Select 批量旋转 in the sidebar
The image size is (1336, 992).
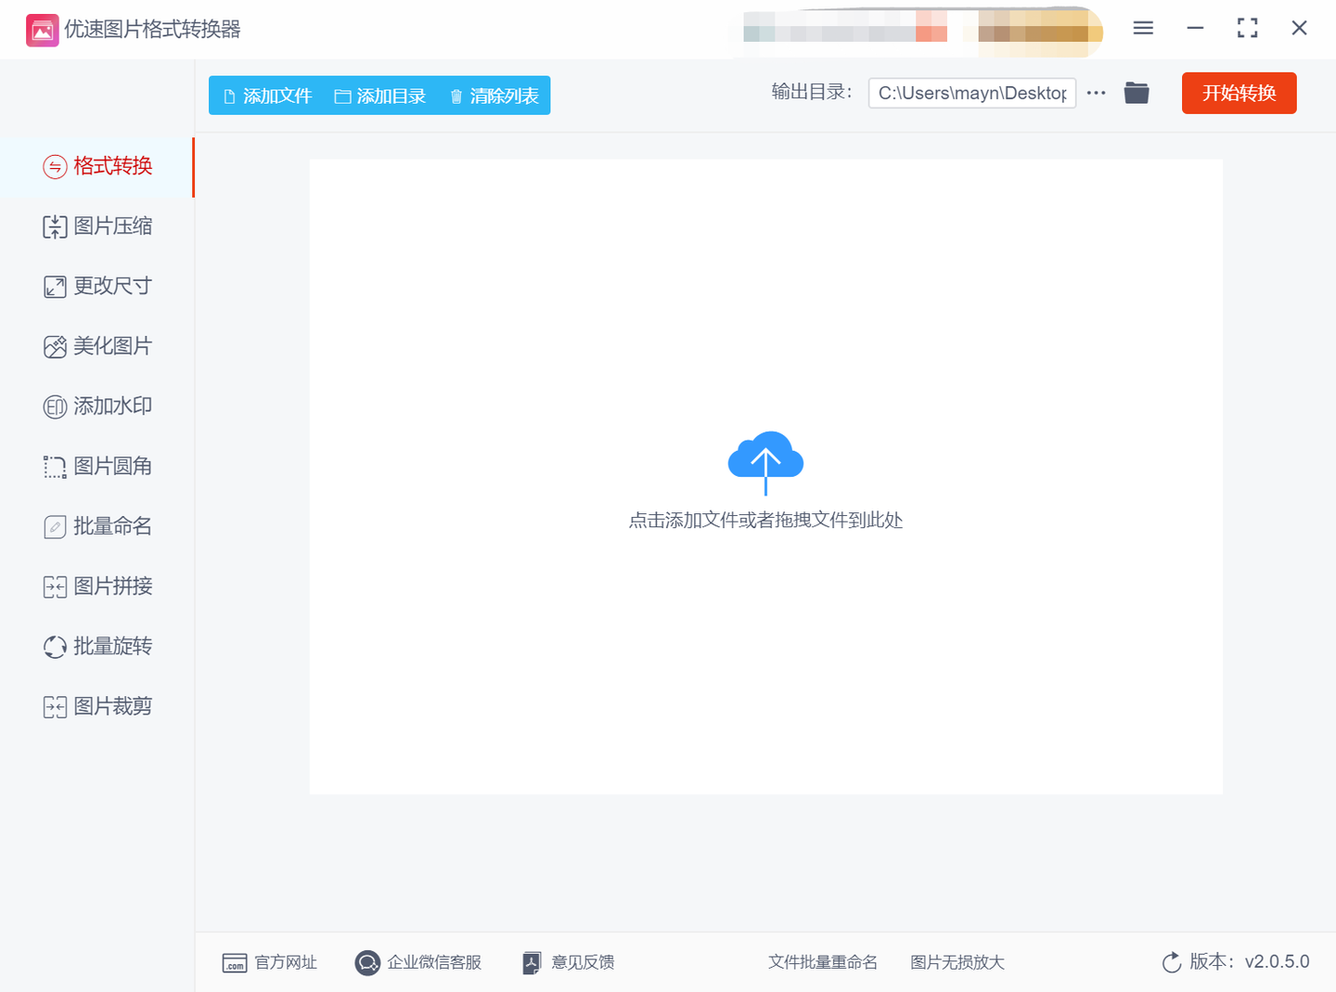click(96, 647)
